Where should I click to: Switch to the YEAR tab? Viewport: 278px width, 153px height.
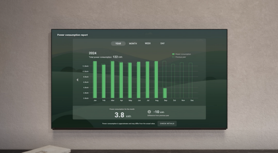pyautogui.click(x=118, y=44)
